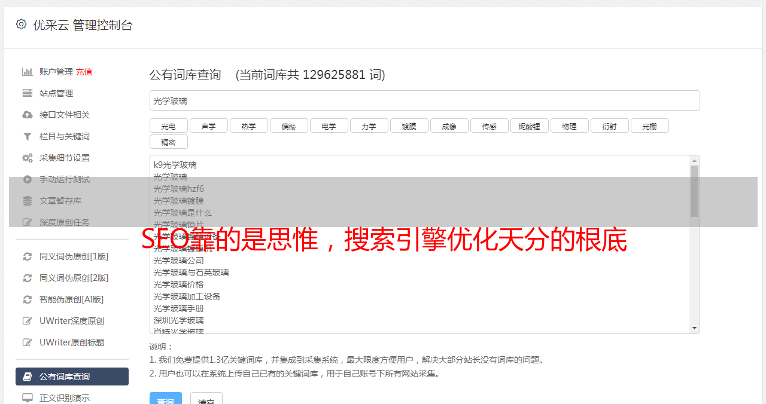Select the 镀膜 tag button
Viewport: 766px width, 404px height.
(x=409, y=126)
